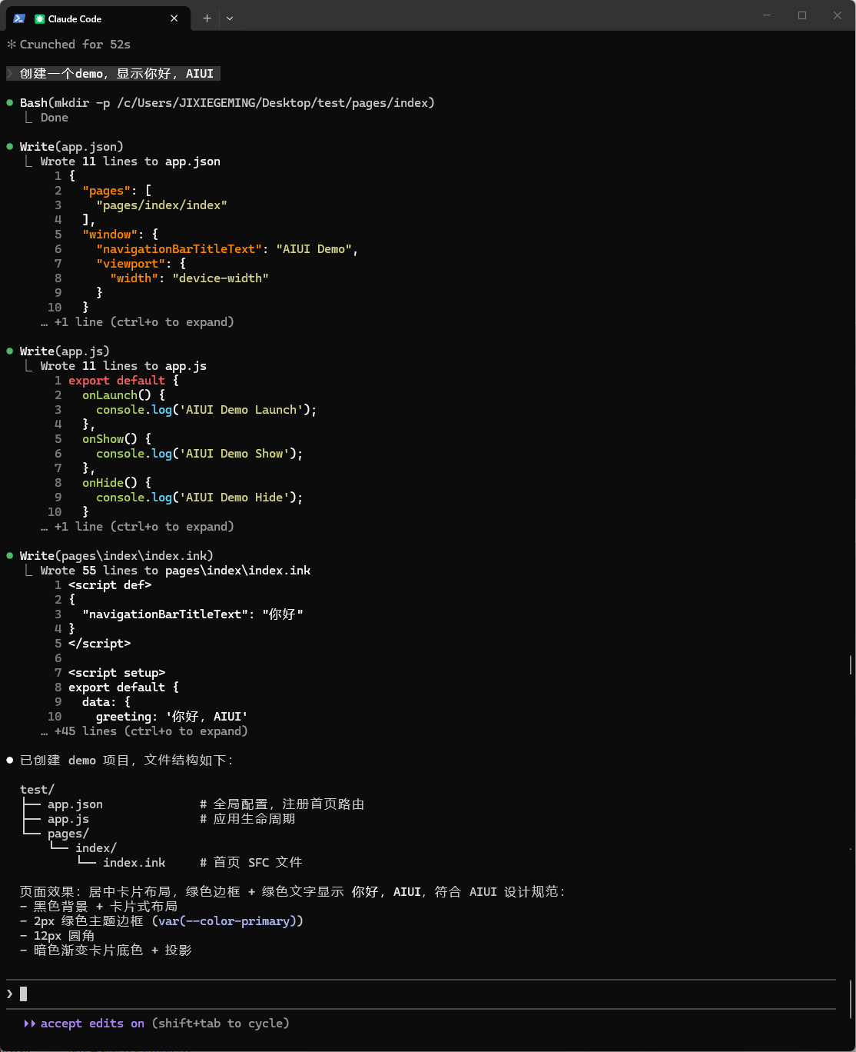Viewport: 856px width, 1052px height.
Task: Click the "pages/index/index" string line
Action: (161, 205)
